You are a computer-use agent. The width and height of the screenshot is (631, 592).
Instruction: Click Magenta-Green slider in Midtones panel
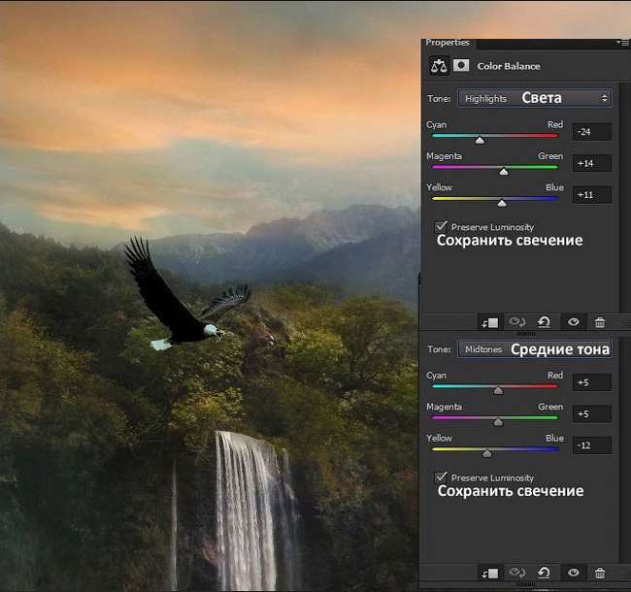point(495,418)
